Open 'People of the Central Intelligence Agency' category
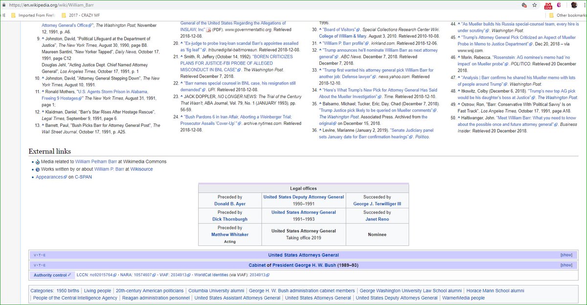587x305 pixels. 75,298
